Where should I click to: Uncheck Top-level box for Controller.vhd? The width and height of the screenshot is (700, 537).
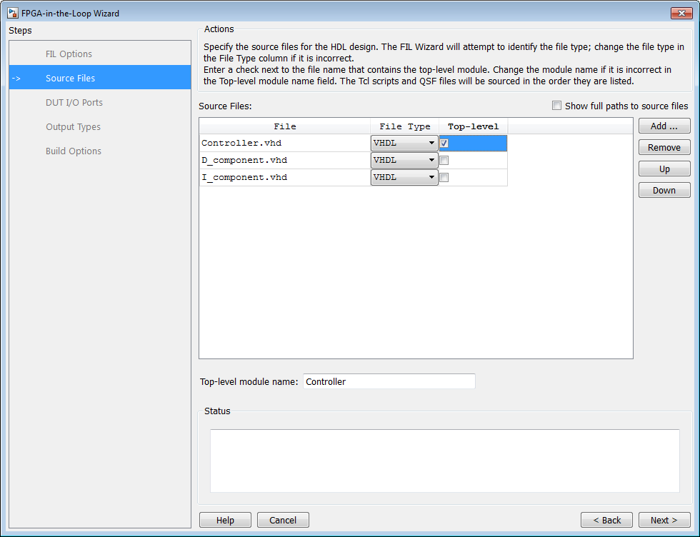coord(444,144)
